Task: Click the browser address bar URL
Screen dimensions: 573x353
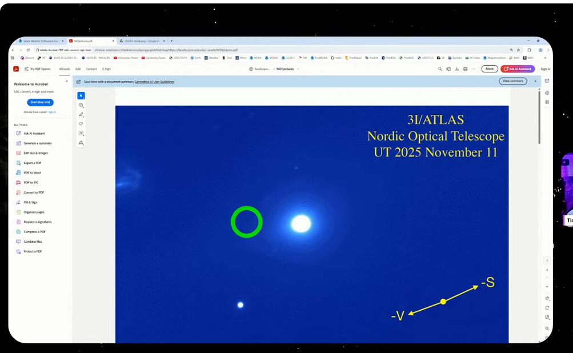Action: click(x=166, y=50)
